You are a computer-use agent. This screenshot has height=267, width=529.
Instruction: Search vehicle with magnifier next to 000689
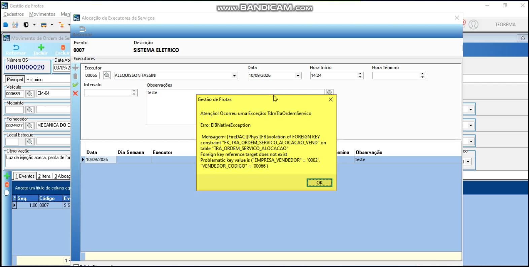[30, 94]
